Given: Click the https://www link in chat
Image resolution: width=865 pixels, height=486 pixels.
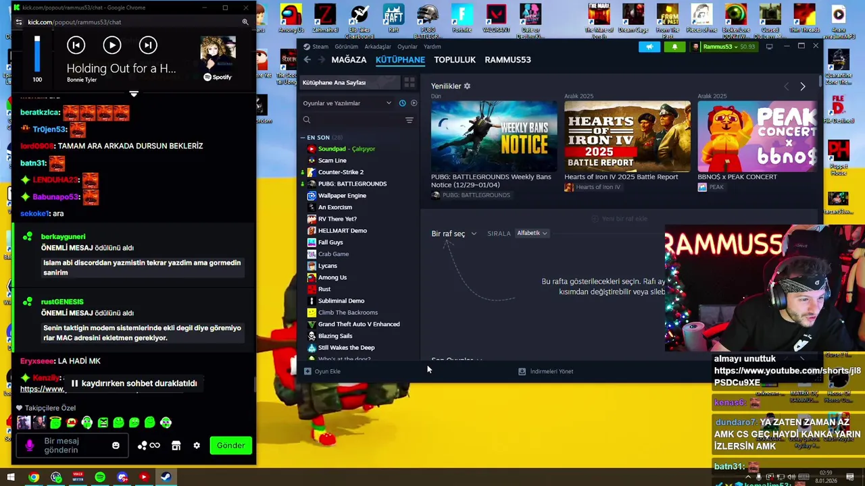Looking at the screenshot, I should [43, 389].
